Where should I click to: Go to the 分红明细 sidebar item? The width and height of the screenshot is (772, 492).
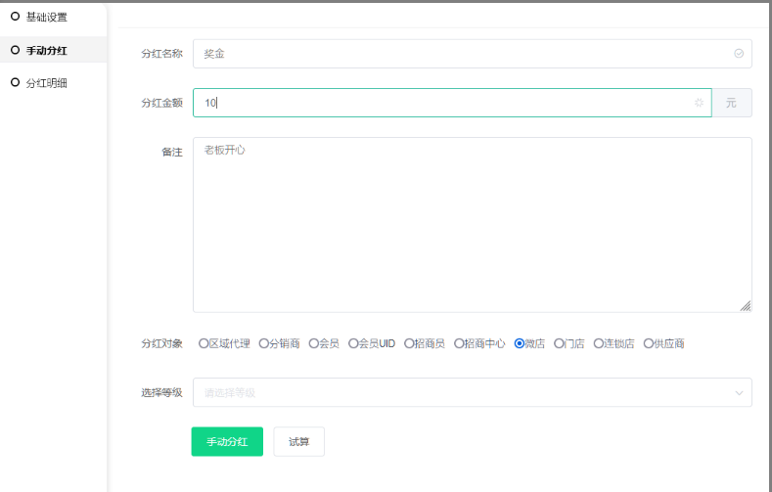[46, 83]
